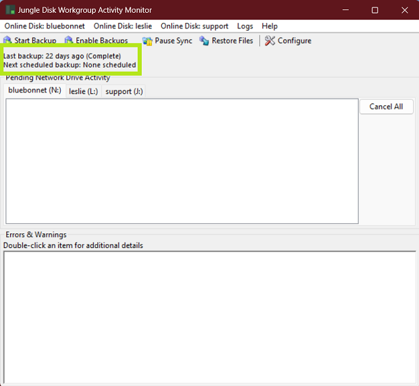Screen dimensions: 419x386
Task: Click the Restore Files icon
Action: point(204,41)
